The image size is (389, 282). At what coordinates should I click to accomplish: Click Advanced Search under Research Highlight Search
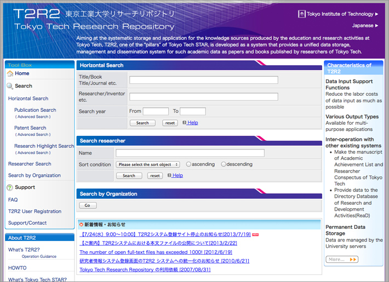point(33,153)
